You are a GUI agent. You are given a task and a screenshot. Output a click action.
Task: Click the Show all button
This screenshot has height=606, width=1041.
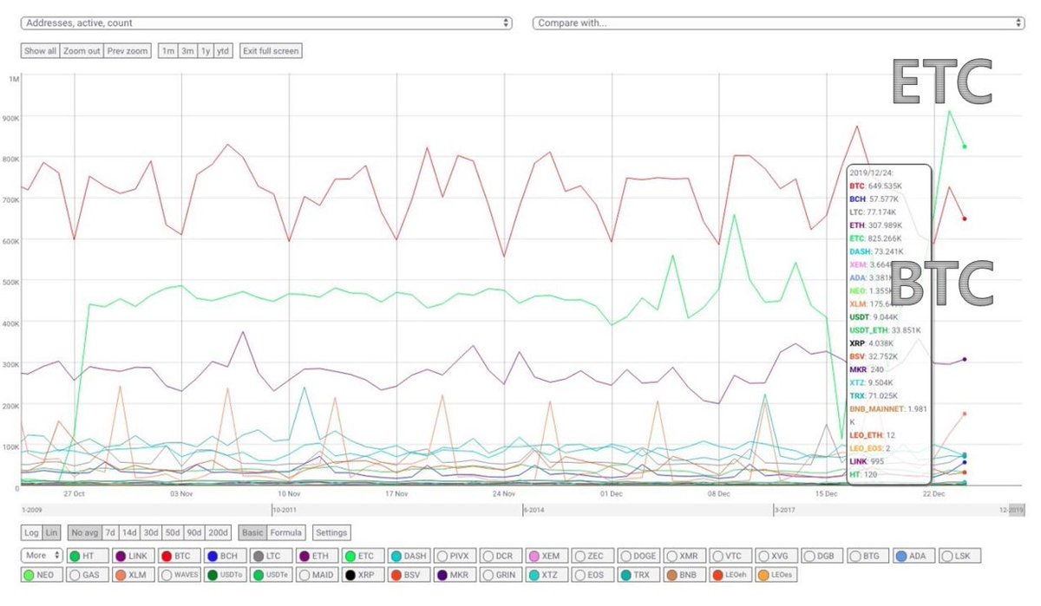[x=39, y=50]
